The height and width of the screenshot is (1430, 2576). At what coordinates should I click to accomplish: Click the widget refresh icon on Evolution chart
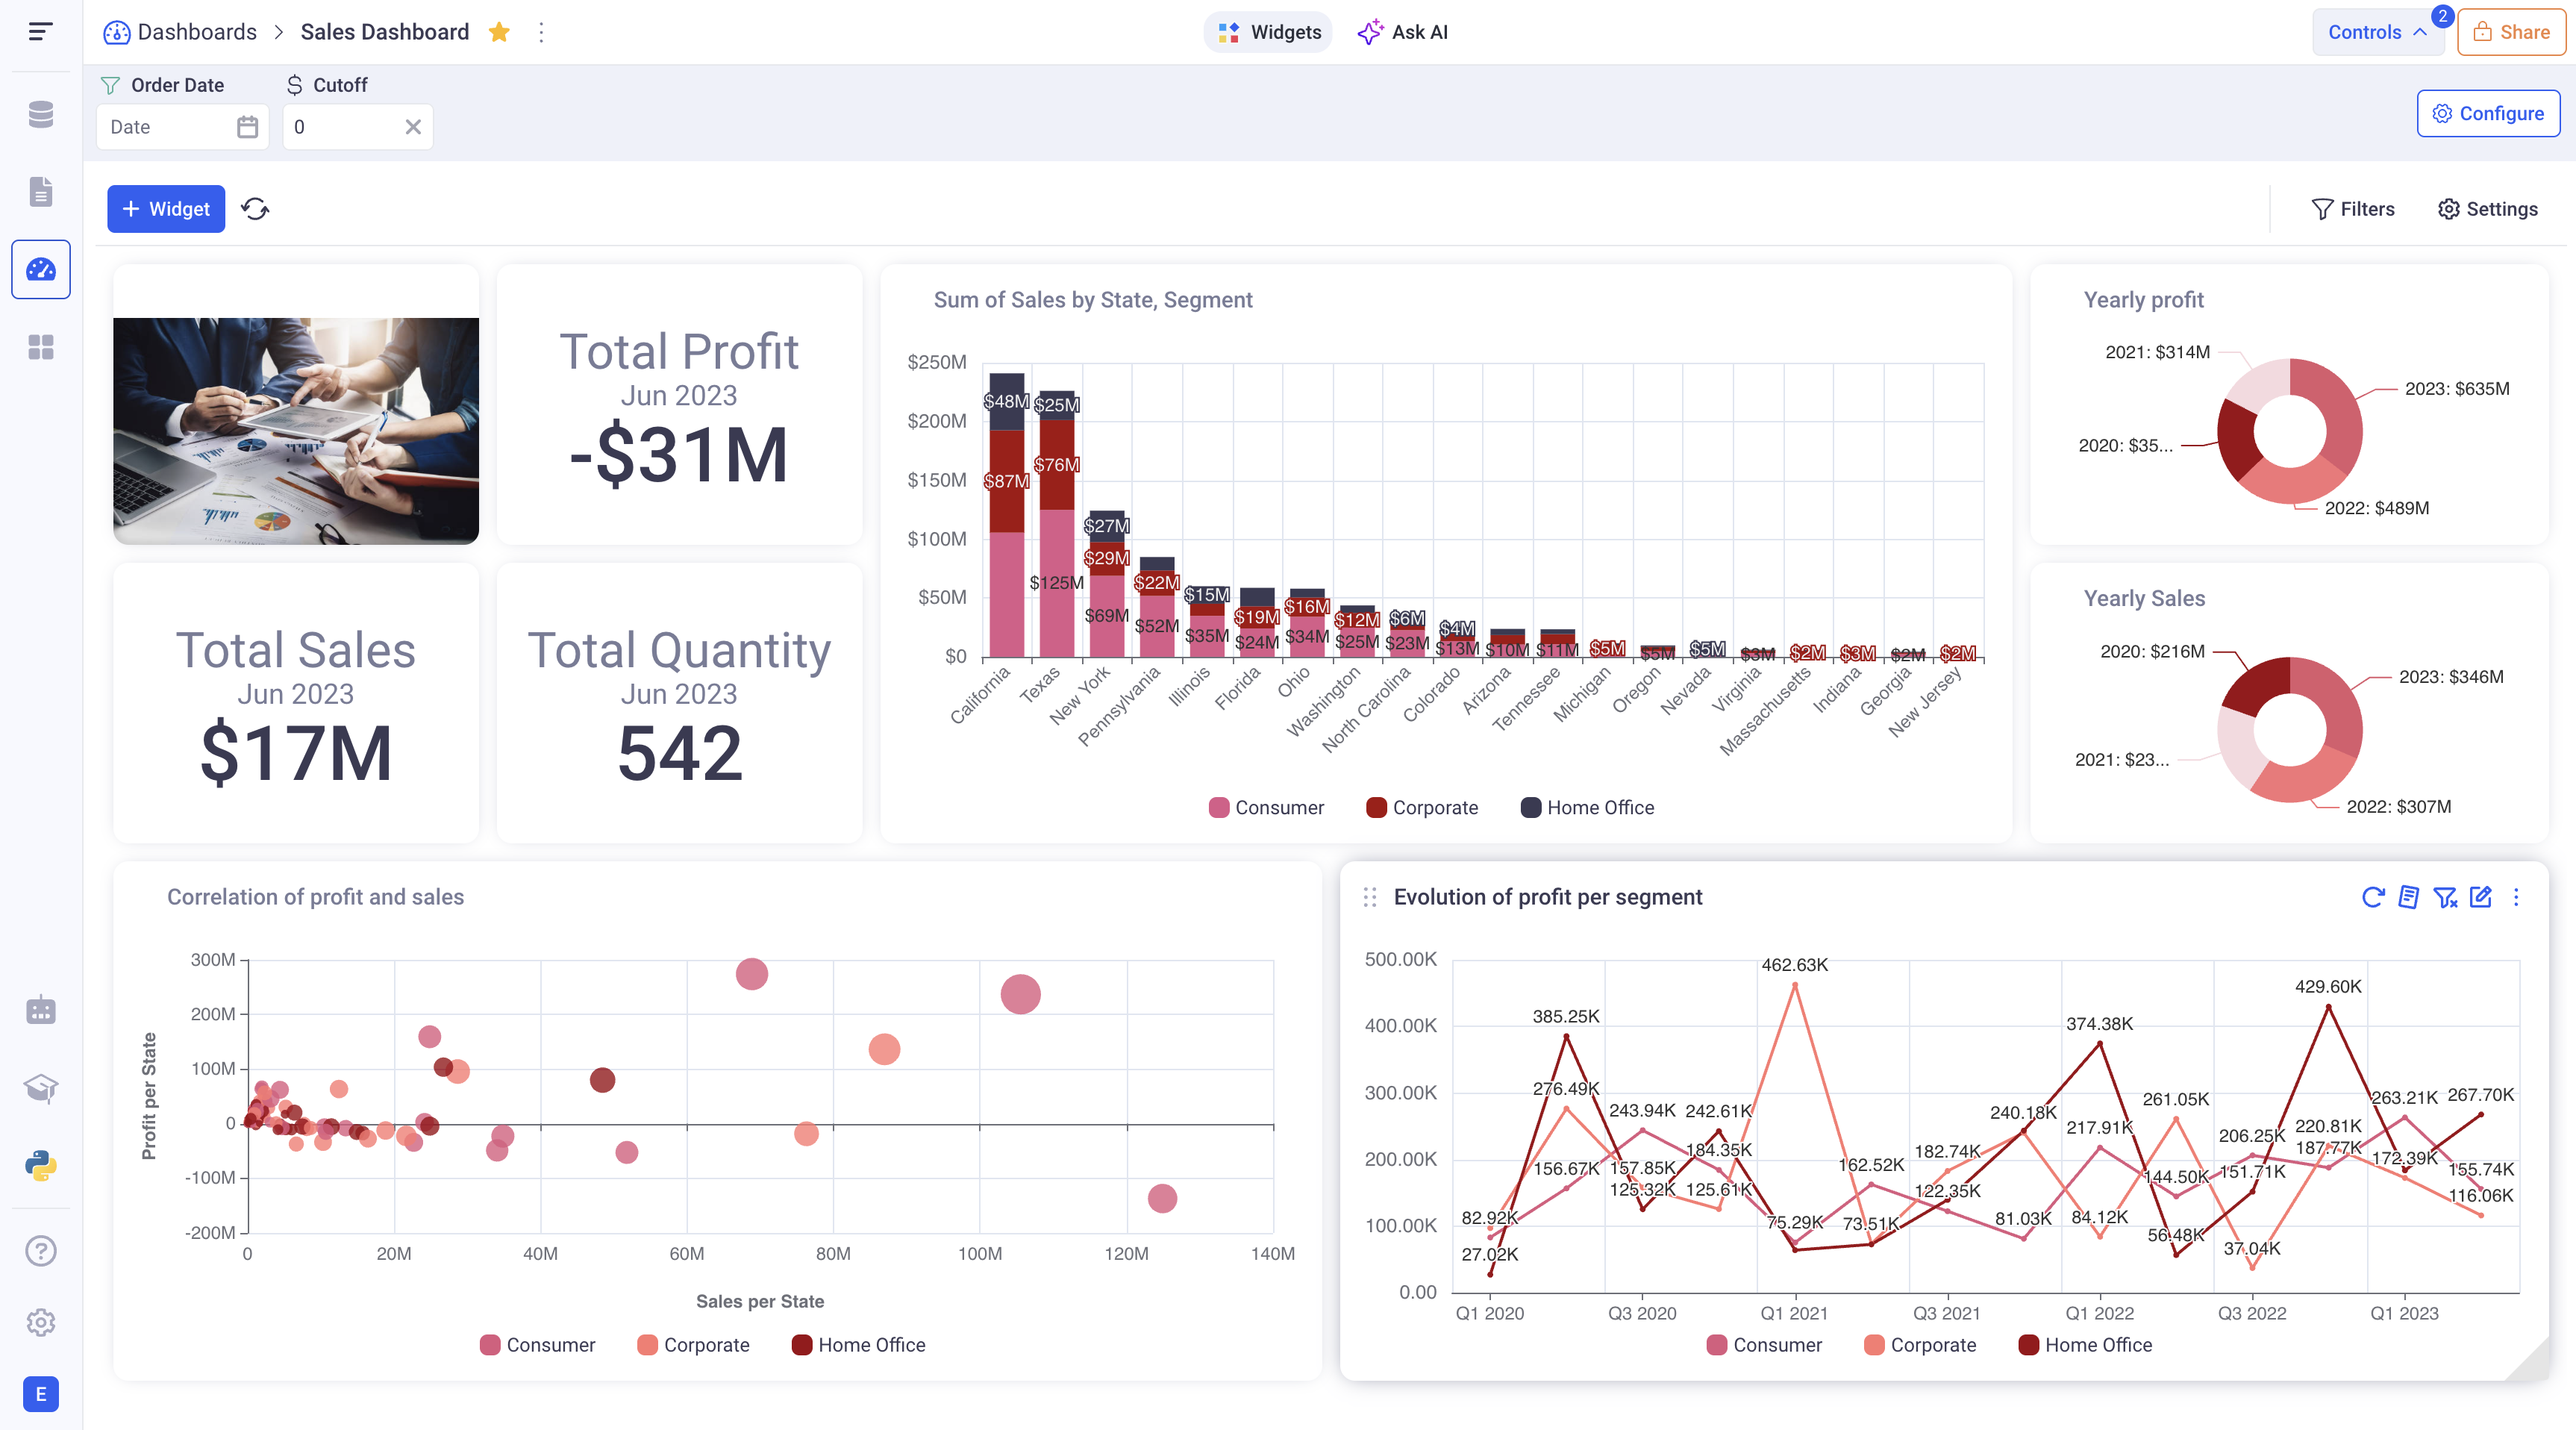[x=2372, y=897]
